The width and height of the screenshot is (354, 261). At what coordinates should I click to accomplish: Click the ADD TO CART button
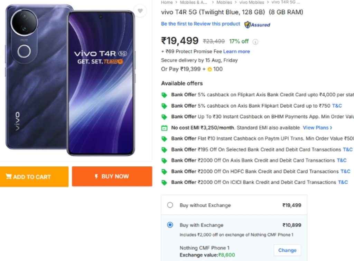pyautogui.click(x=34, y=177)
